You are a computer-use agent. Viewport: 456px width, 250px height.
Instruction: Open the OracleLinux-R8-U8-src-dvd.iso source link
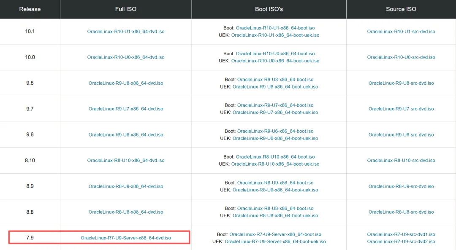[401, 212]
